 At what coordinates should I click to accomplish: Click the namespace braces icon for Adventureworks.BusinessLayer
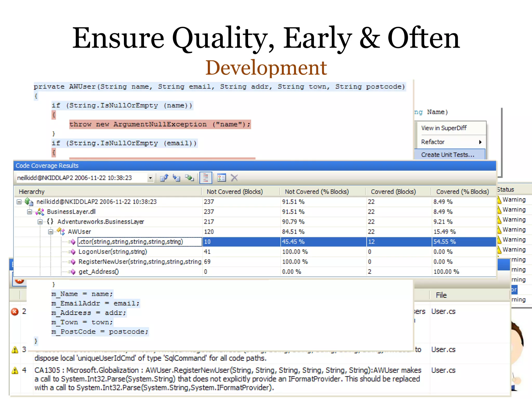[x=50, y=222]
